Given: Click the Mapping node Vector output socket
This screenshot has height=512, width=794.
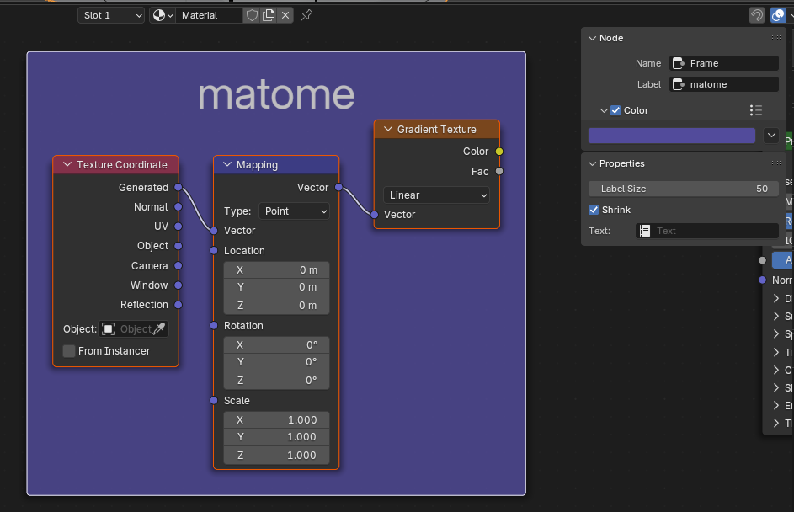Looking at the screenshot, I should pos(338,188).
